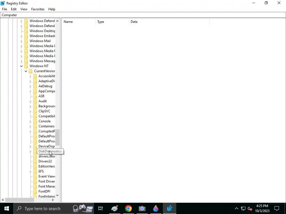
Task: Select the FontIntensity key
Action: [47, 196]
